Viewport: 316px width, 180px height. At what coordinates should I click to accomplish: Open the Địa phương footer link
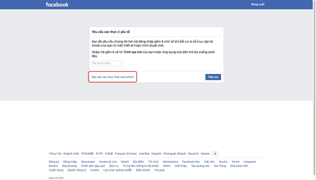70,166
